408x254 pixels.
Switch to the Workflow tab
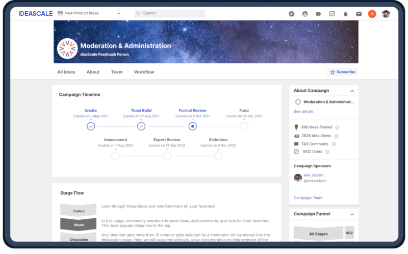click(x=144, y=72)
